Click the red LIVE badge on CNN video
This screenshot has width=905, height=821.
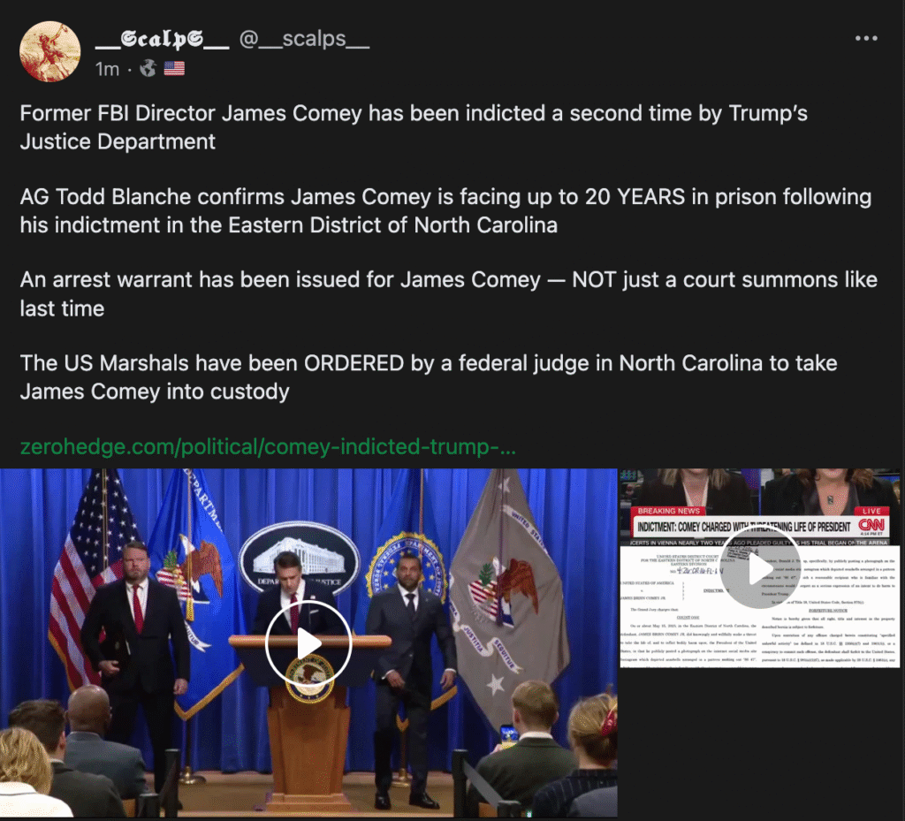[x=871, y=511]
